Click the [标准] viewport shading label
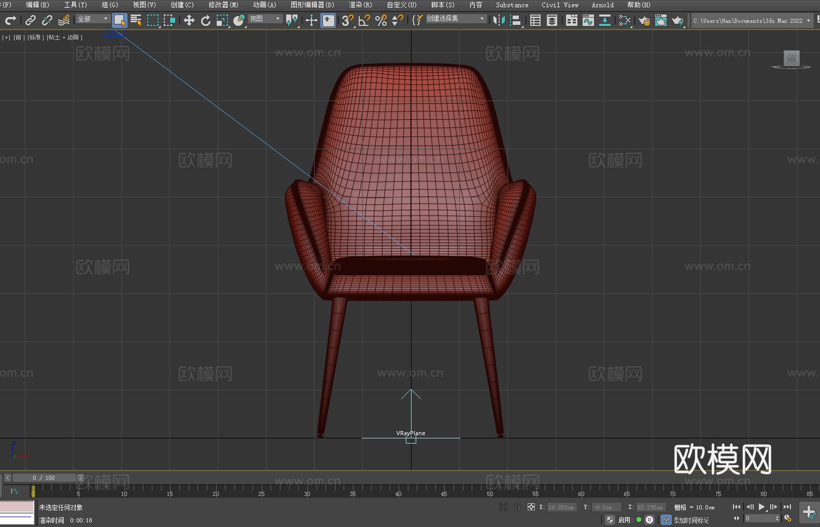The width and height of the screenshot is (820, 527). pos(35,37)
